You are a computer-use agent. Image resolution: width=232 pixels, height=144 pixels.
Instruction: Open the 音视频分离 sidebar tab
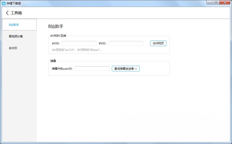point(19,36)
